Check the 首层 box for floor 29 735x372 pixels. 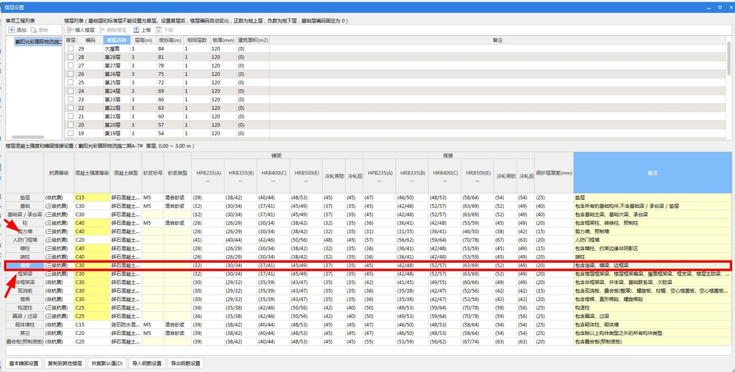[x=71, y=48]
